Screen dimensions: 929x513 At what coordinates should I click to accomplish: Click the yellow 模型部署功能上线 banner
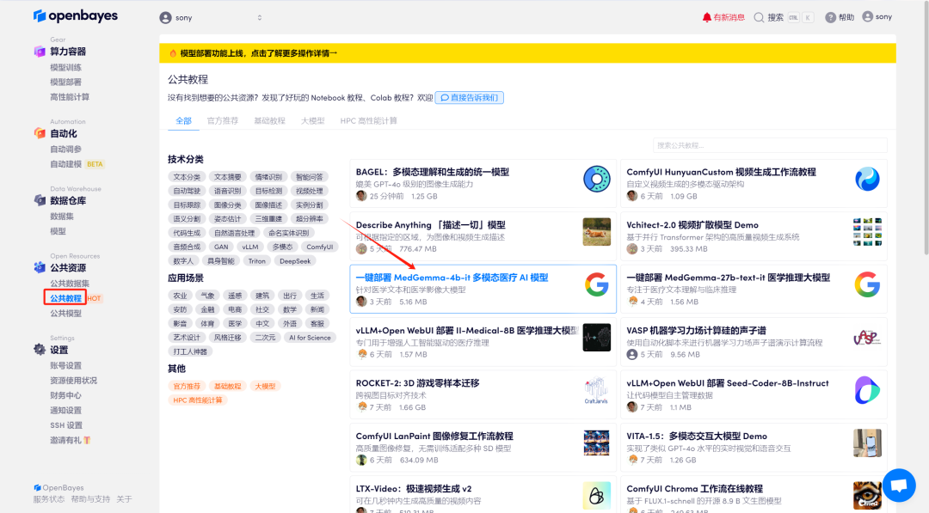[527, 53]
